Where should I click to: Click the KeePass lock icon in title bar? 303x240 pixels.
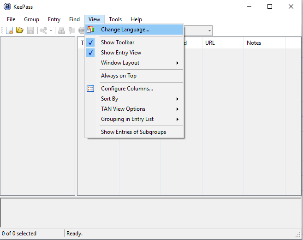(7, 6)
